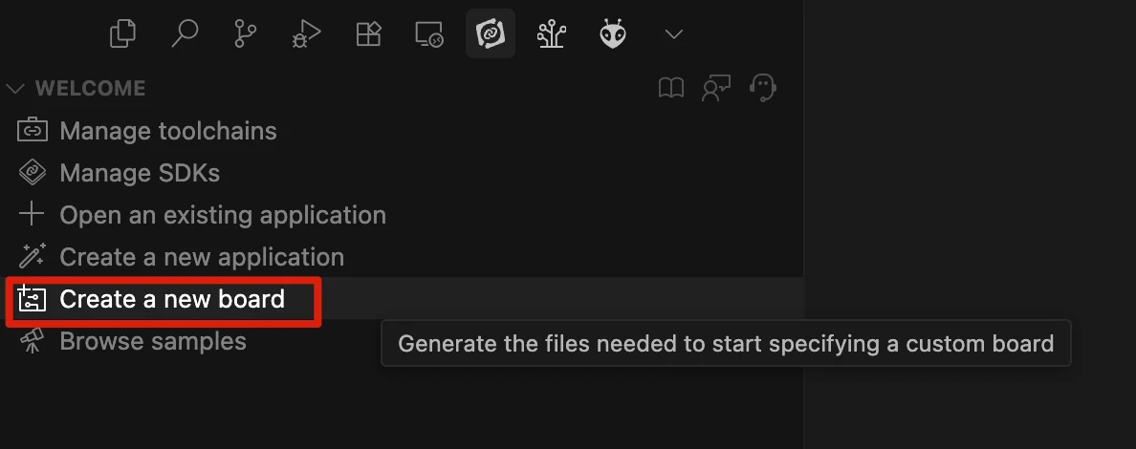Click Create a new board
The width and height of the screenshot is (1136, 449).
pos(172,299)
